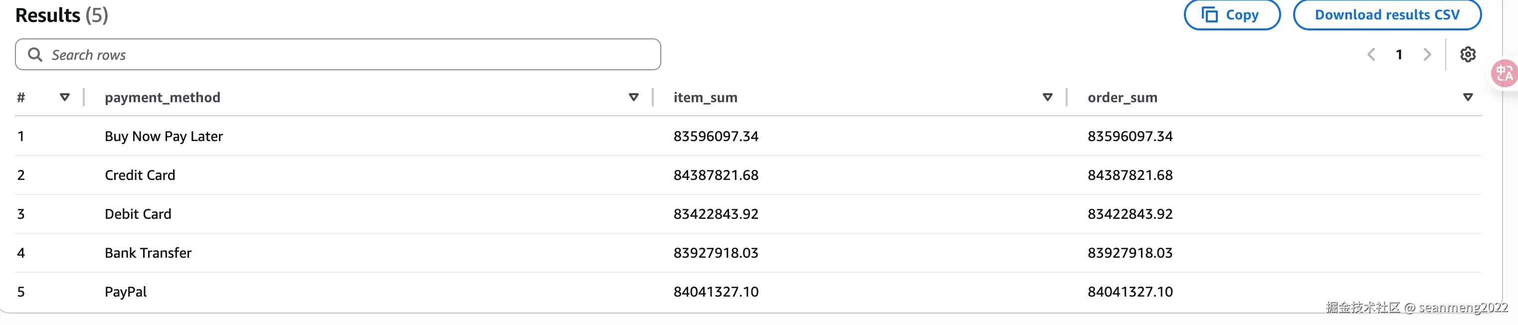Select the PayPal payment method cell
The height and width of the screenshot is (325, 1518).
coord(126,292)
